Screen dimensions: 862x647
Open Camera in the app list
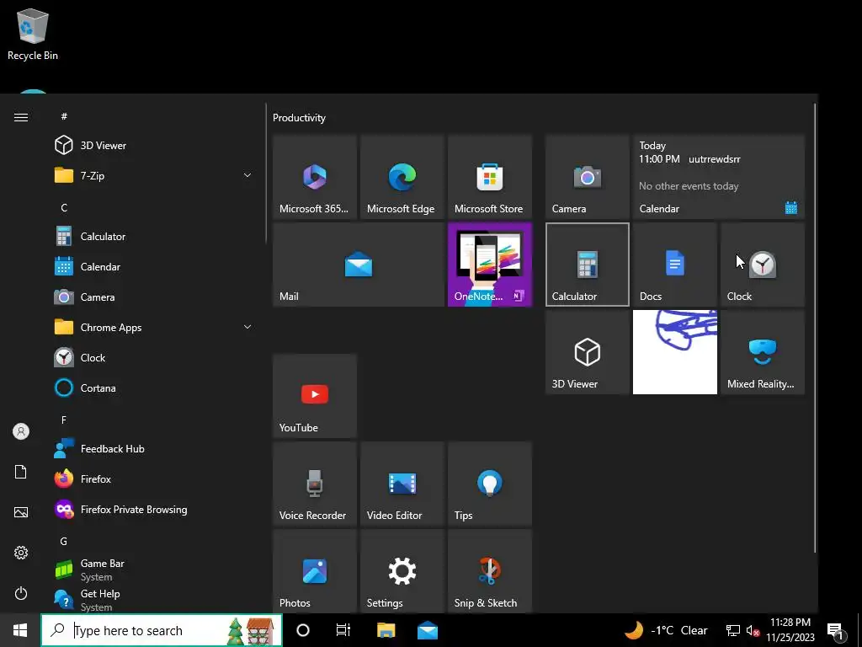(154, 297)
